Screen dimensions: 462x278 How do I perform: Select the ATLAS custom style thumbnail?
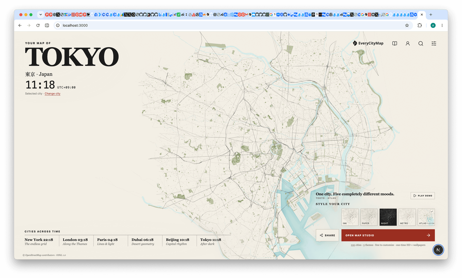point(426,217)
